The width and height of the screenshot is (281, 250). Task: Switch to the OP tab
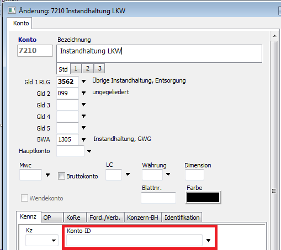click(x=52, y=218)
